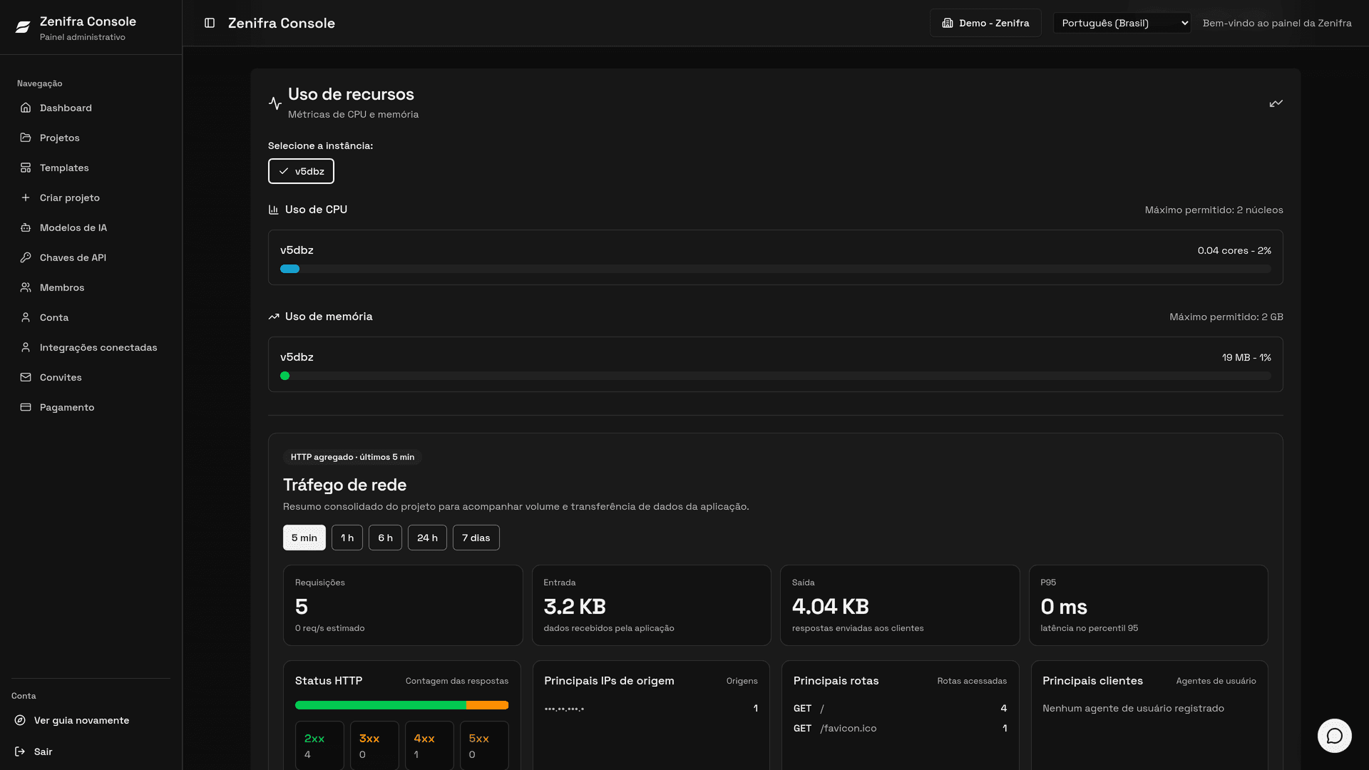This screenshot has width=1369, height=770.
Task: Open Modelos de IA robot icon
Action: (x=26, y=227)
